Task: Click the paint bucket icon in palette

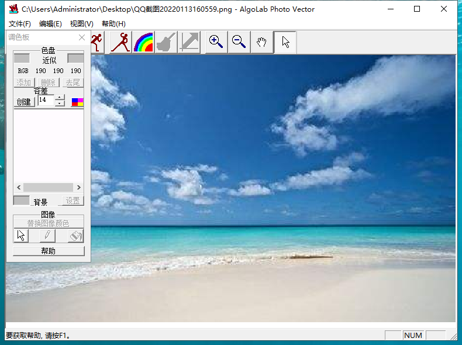Action: coord(75,236)
